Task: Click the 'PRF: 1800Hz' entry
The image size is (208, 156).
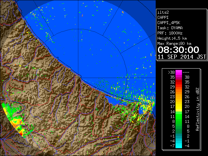Action: click(170, 33)
